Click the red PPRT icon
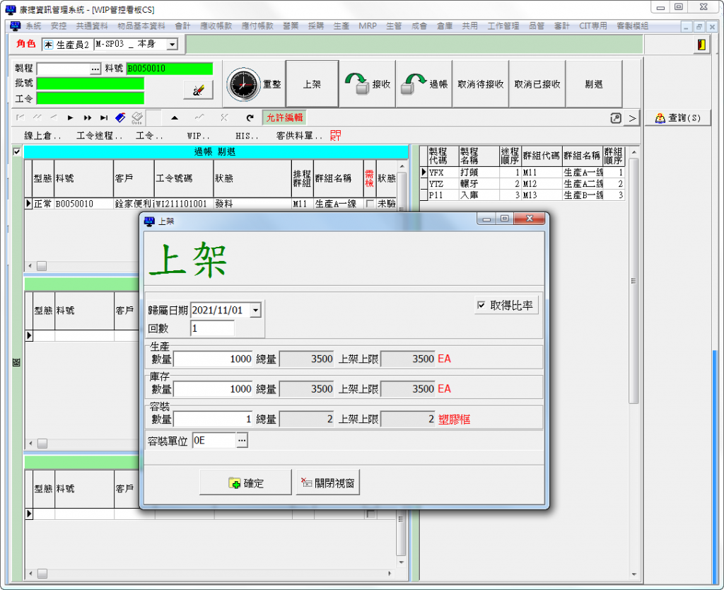Screen dimensions: 724x590 335,135
